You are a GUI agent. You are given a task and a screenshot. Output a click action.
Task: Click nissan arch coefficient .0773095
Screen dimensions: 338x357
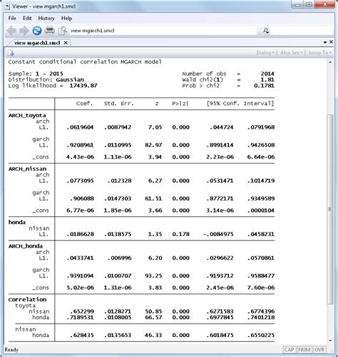coord(80,181)
